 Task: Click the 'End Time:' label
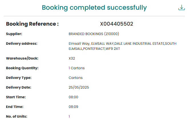point(15,107)
